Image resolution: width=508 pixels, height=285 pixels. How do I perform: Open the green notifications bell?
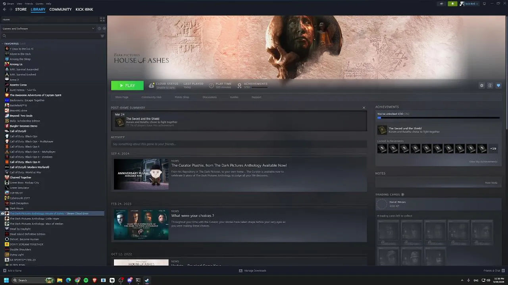click(452, 4)
